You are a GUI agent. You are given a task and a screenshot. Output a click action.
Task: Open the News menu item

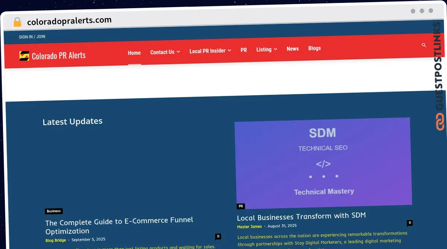point(292,49)
